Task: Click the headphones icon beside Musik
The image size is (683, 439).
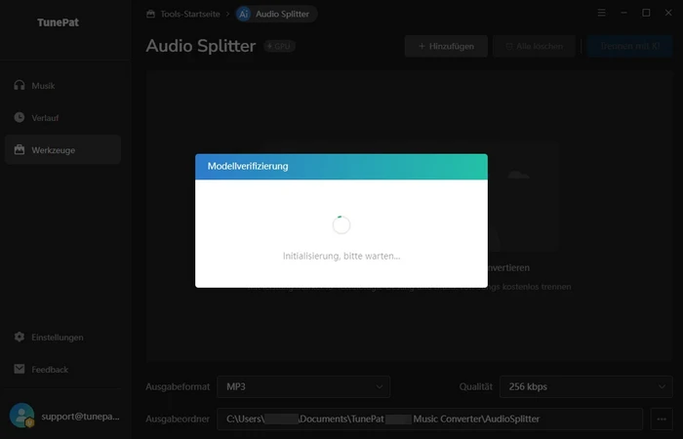Action: click(x=20, y=85)
